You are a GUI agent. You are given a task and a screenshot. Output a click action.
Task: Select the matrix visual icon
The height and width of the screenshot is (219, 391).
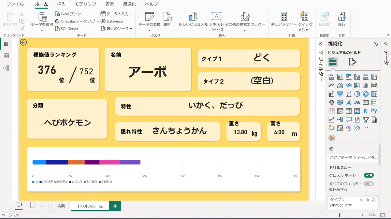click(x=357, y=111)
